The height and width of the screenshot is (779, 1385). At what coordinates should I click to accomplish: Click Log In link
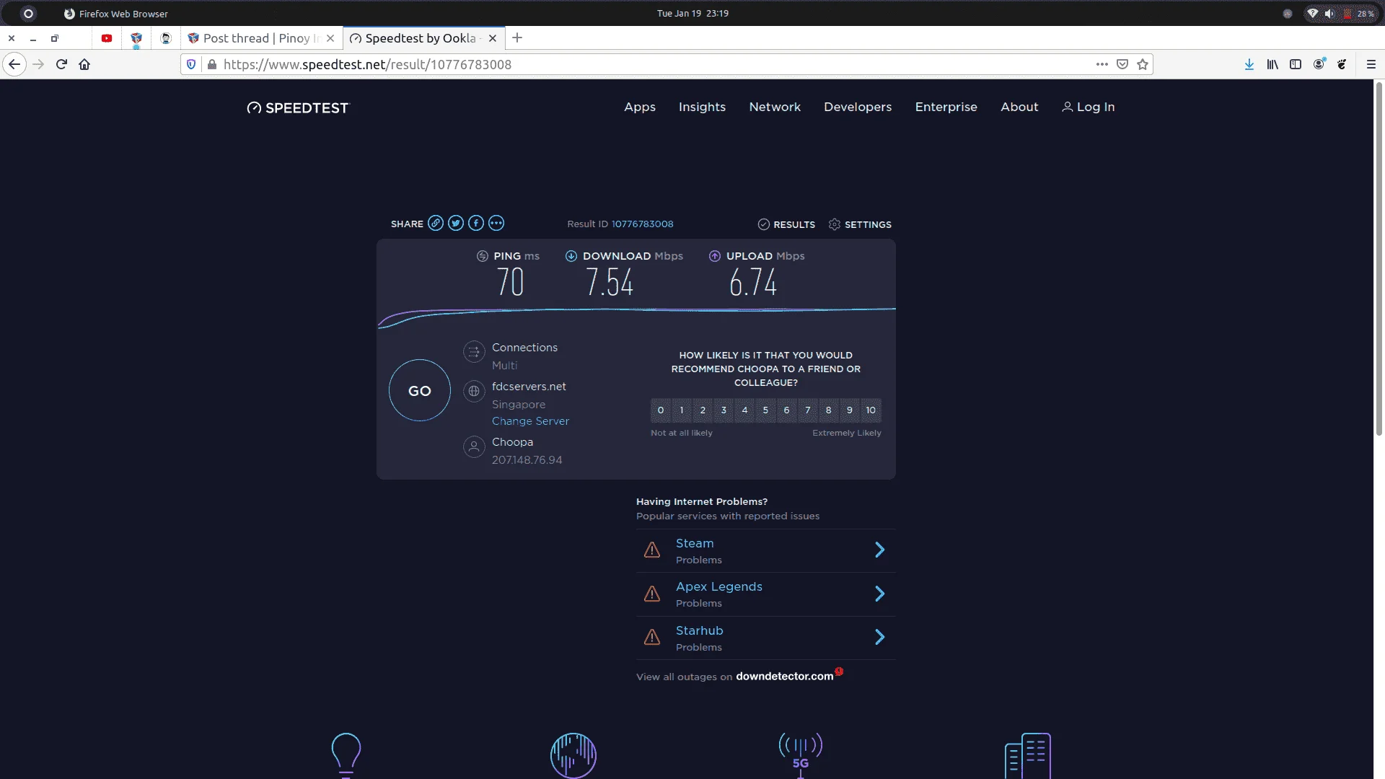pyautogui.click(x=1088, y=107)
